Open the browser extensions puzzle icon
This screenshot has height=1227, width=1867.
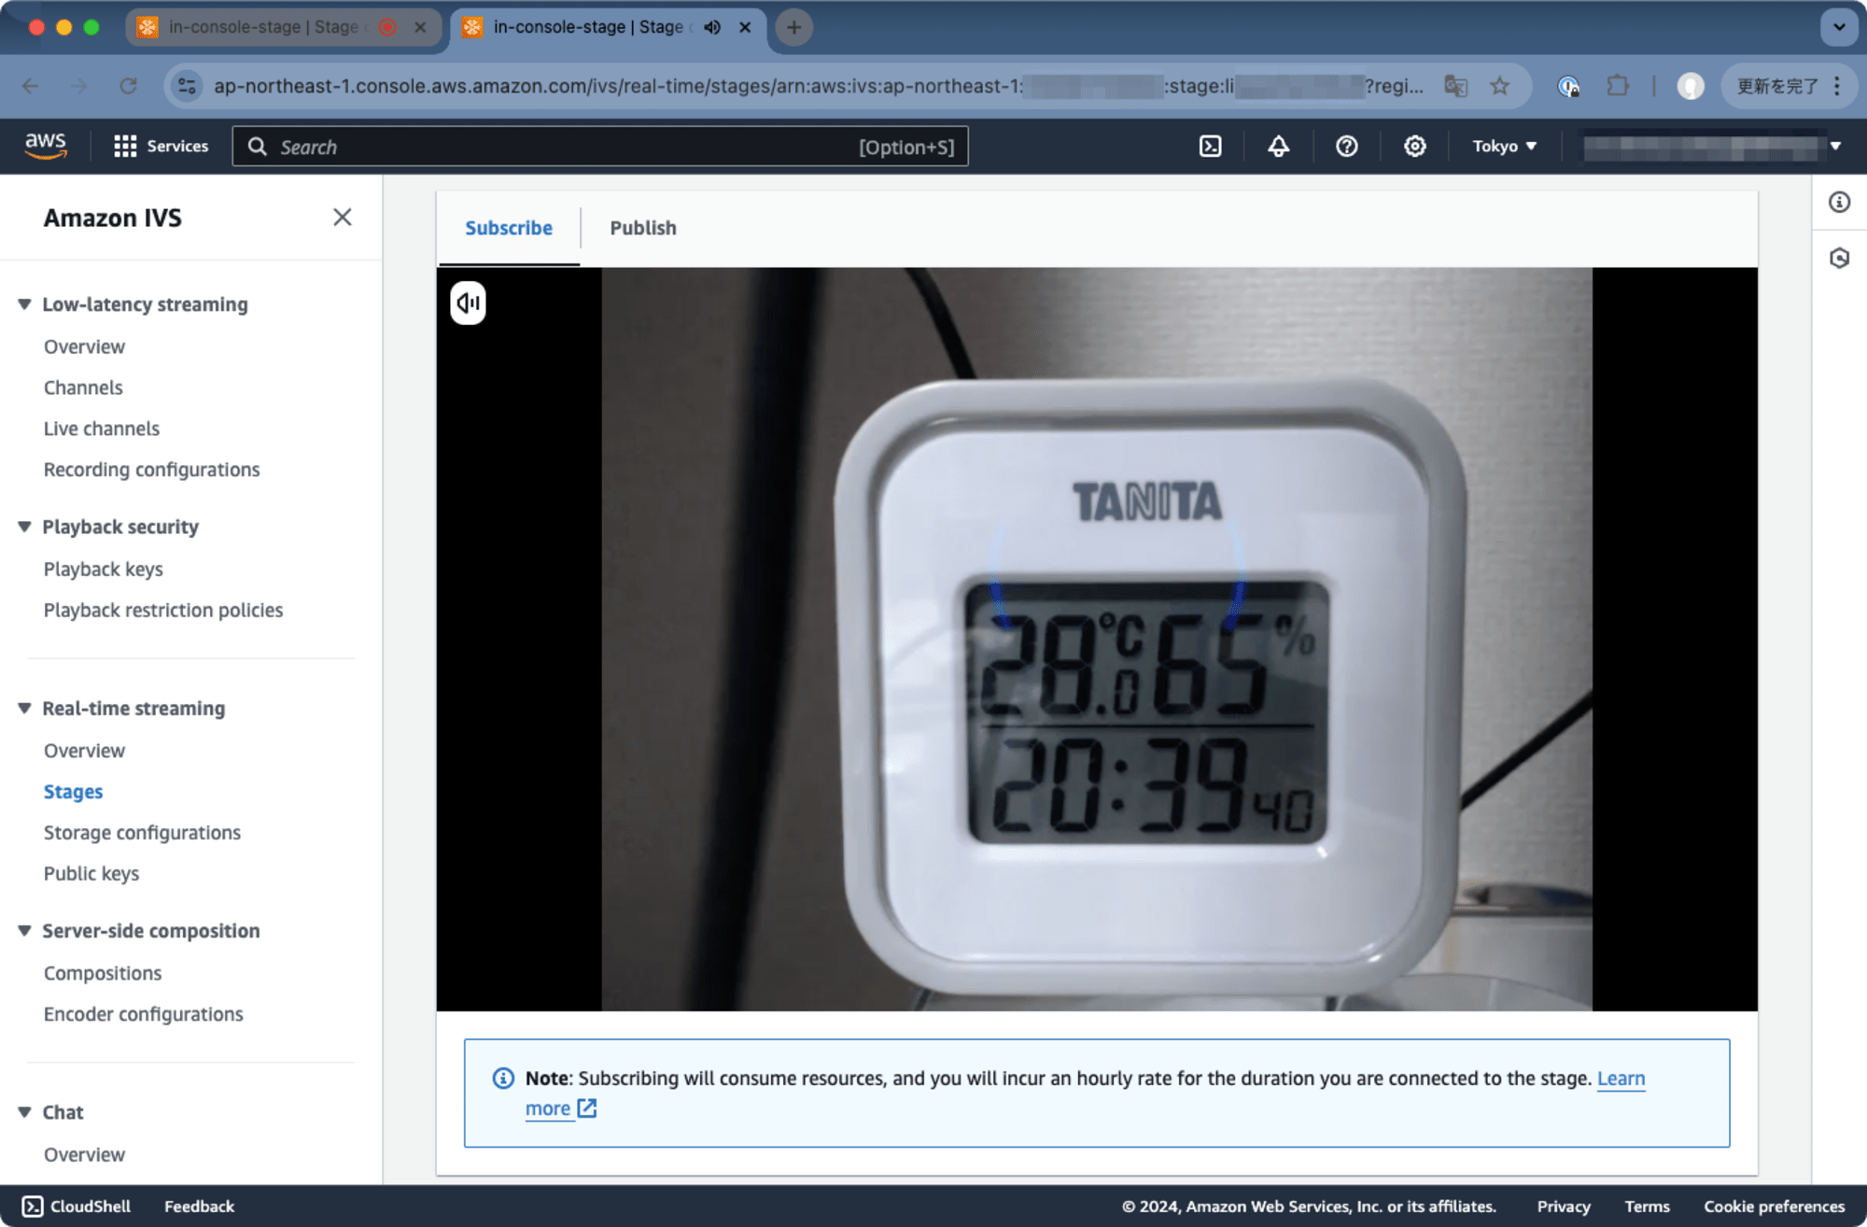click(1617, 86)
